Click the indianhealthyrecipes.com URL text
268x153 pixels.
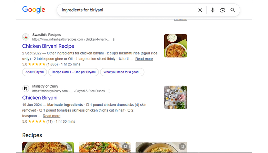point(71,39)
